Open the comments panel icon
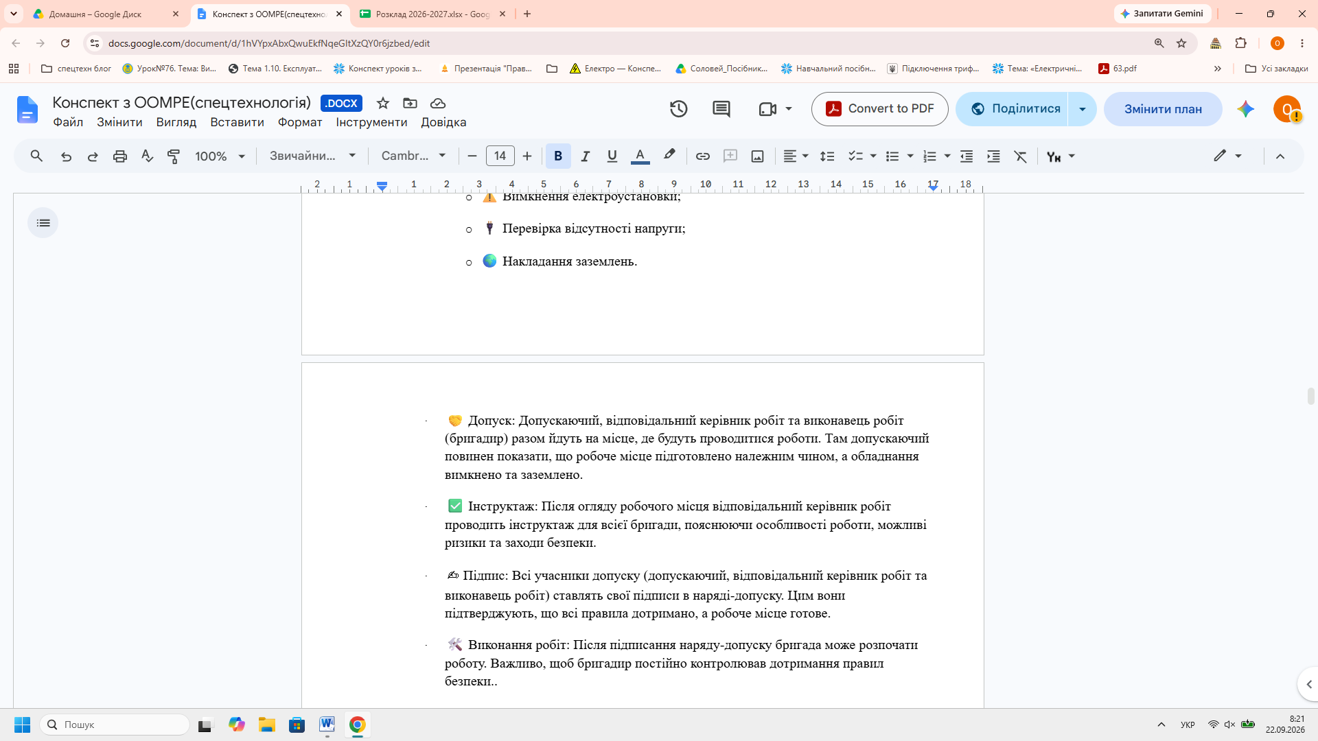Image resolution: width=1318 pixels, height=741 pixels. point(721,108)
